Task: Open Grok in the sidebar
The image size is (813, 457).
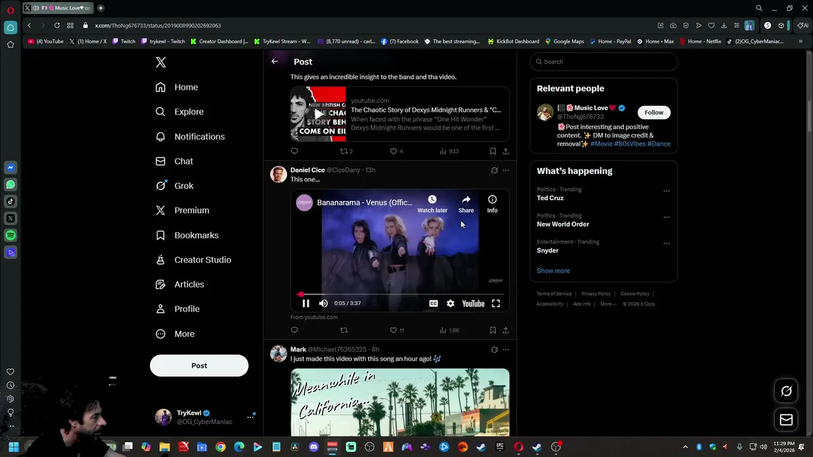Action: click(x=175, y=186)
